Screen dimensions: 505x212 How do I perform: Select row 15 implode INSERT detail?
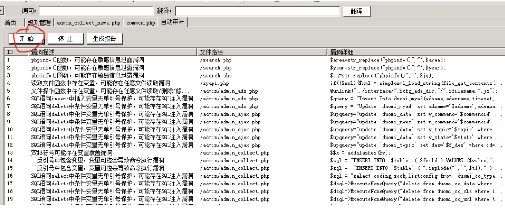(415, 168)
